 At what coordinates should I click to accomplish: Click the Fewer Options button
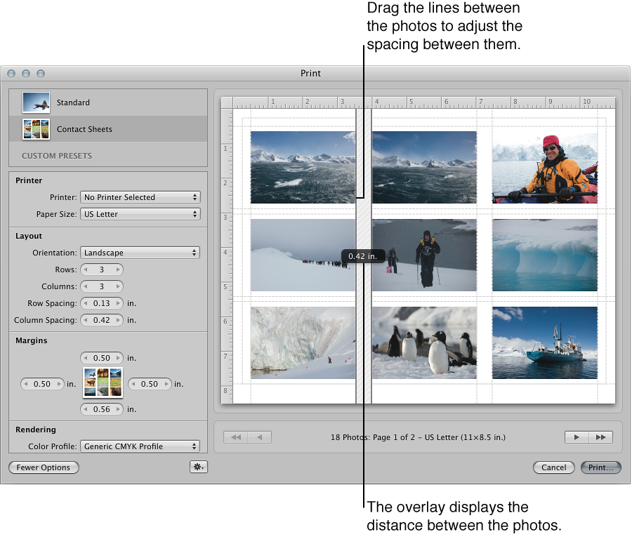click(x=44, y=467)
